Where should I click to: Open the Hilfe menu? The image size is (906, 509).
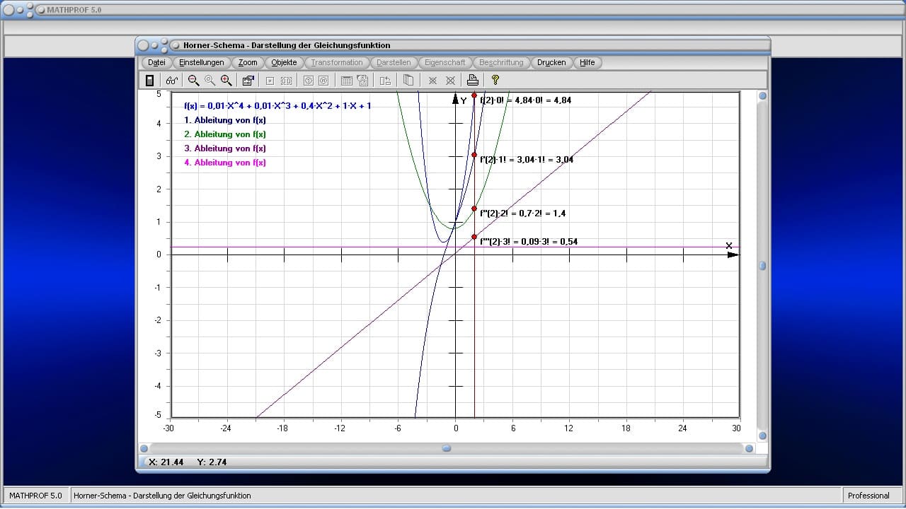587,62
